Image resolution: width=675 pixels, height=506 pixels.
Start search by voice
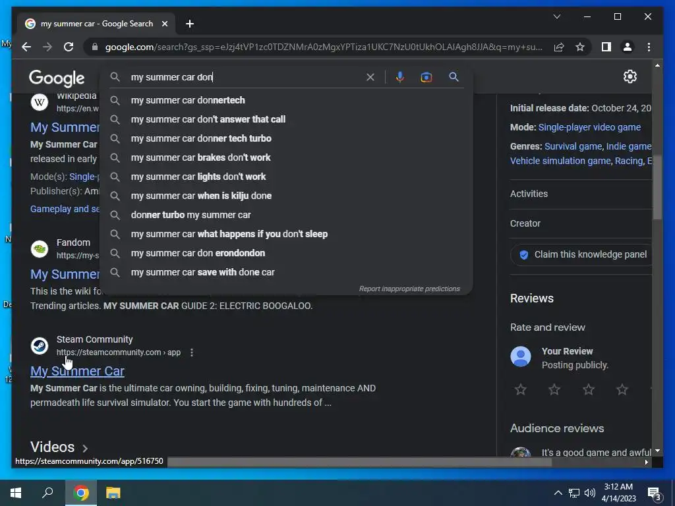coord(400,77)
